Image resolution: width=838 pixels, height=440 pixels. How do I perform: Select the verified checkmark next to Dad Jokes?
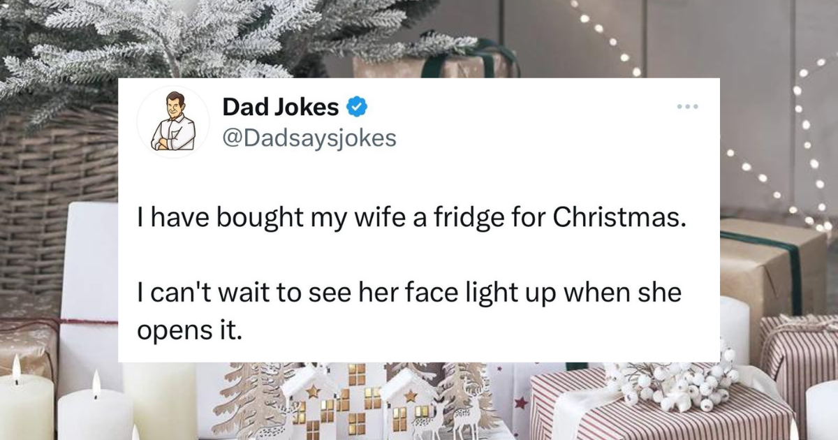point(356,105)
